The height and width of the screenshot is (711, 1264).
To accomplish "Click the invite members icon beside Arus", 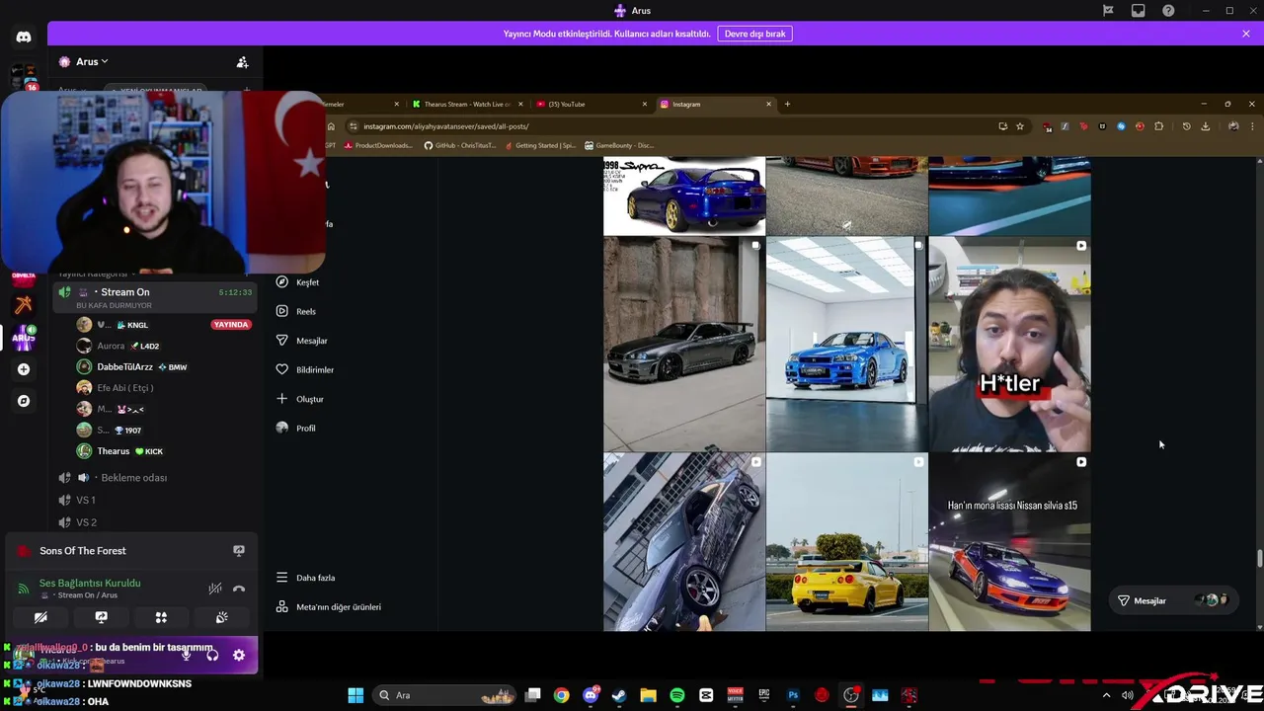I will tap(242, 61).
